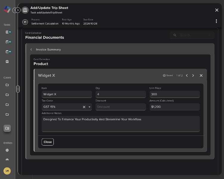Screen dimensions: 224x179
Task: Open the Tax Code dropdown arrow
Action: tap(89, 107)
